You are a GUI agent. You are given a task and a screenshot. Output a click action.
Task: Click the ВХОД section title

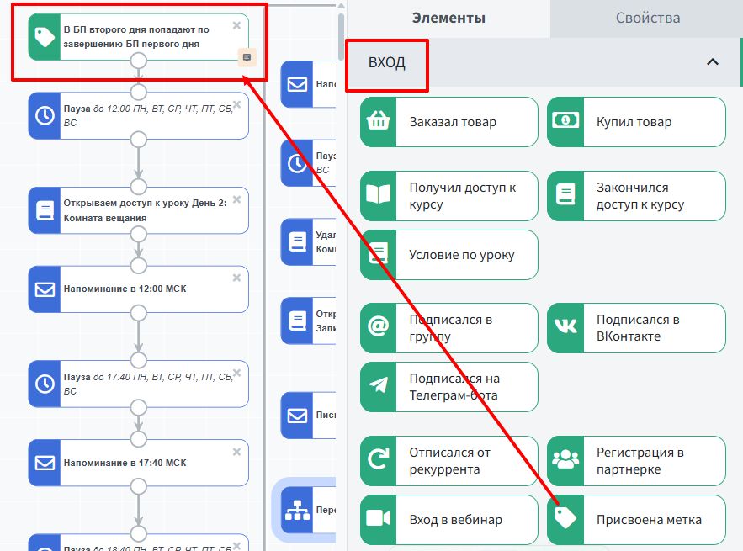[x=387, y=62]
